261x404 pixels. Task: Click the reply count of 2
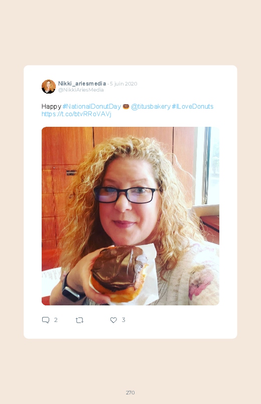(56, 320)
